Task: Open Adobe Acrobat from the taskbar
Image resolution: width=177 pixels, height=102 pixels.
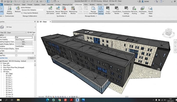Action: coord(71,100)
